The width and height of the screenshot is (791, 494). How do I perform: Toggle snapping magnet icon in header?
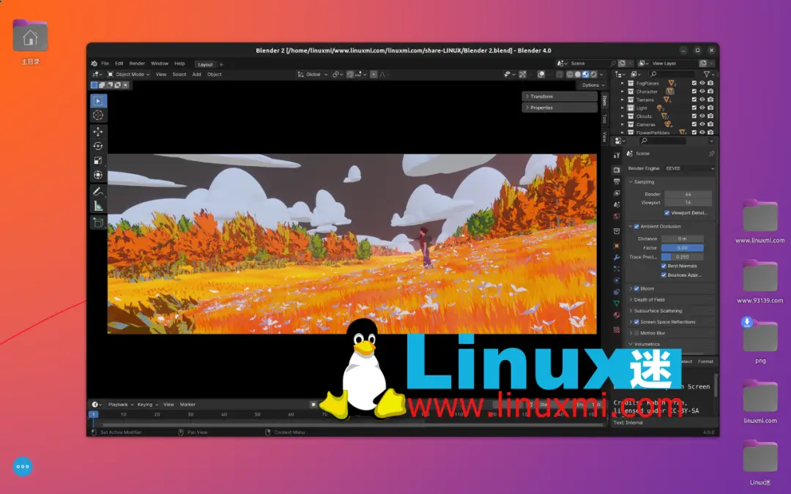pos(350,74)
